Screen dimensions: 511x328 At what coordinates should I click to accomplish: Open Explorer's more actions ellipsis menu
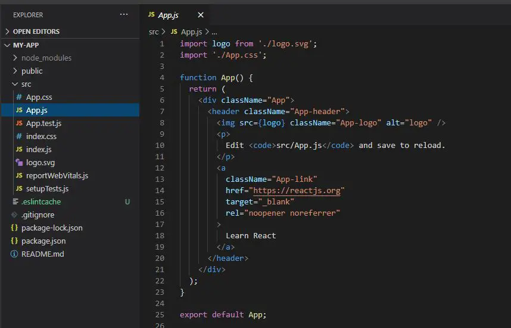[x=123, y=15]
